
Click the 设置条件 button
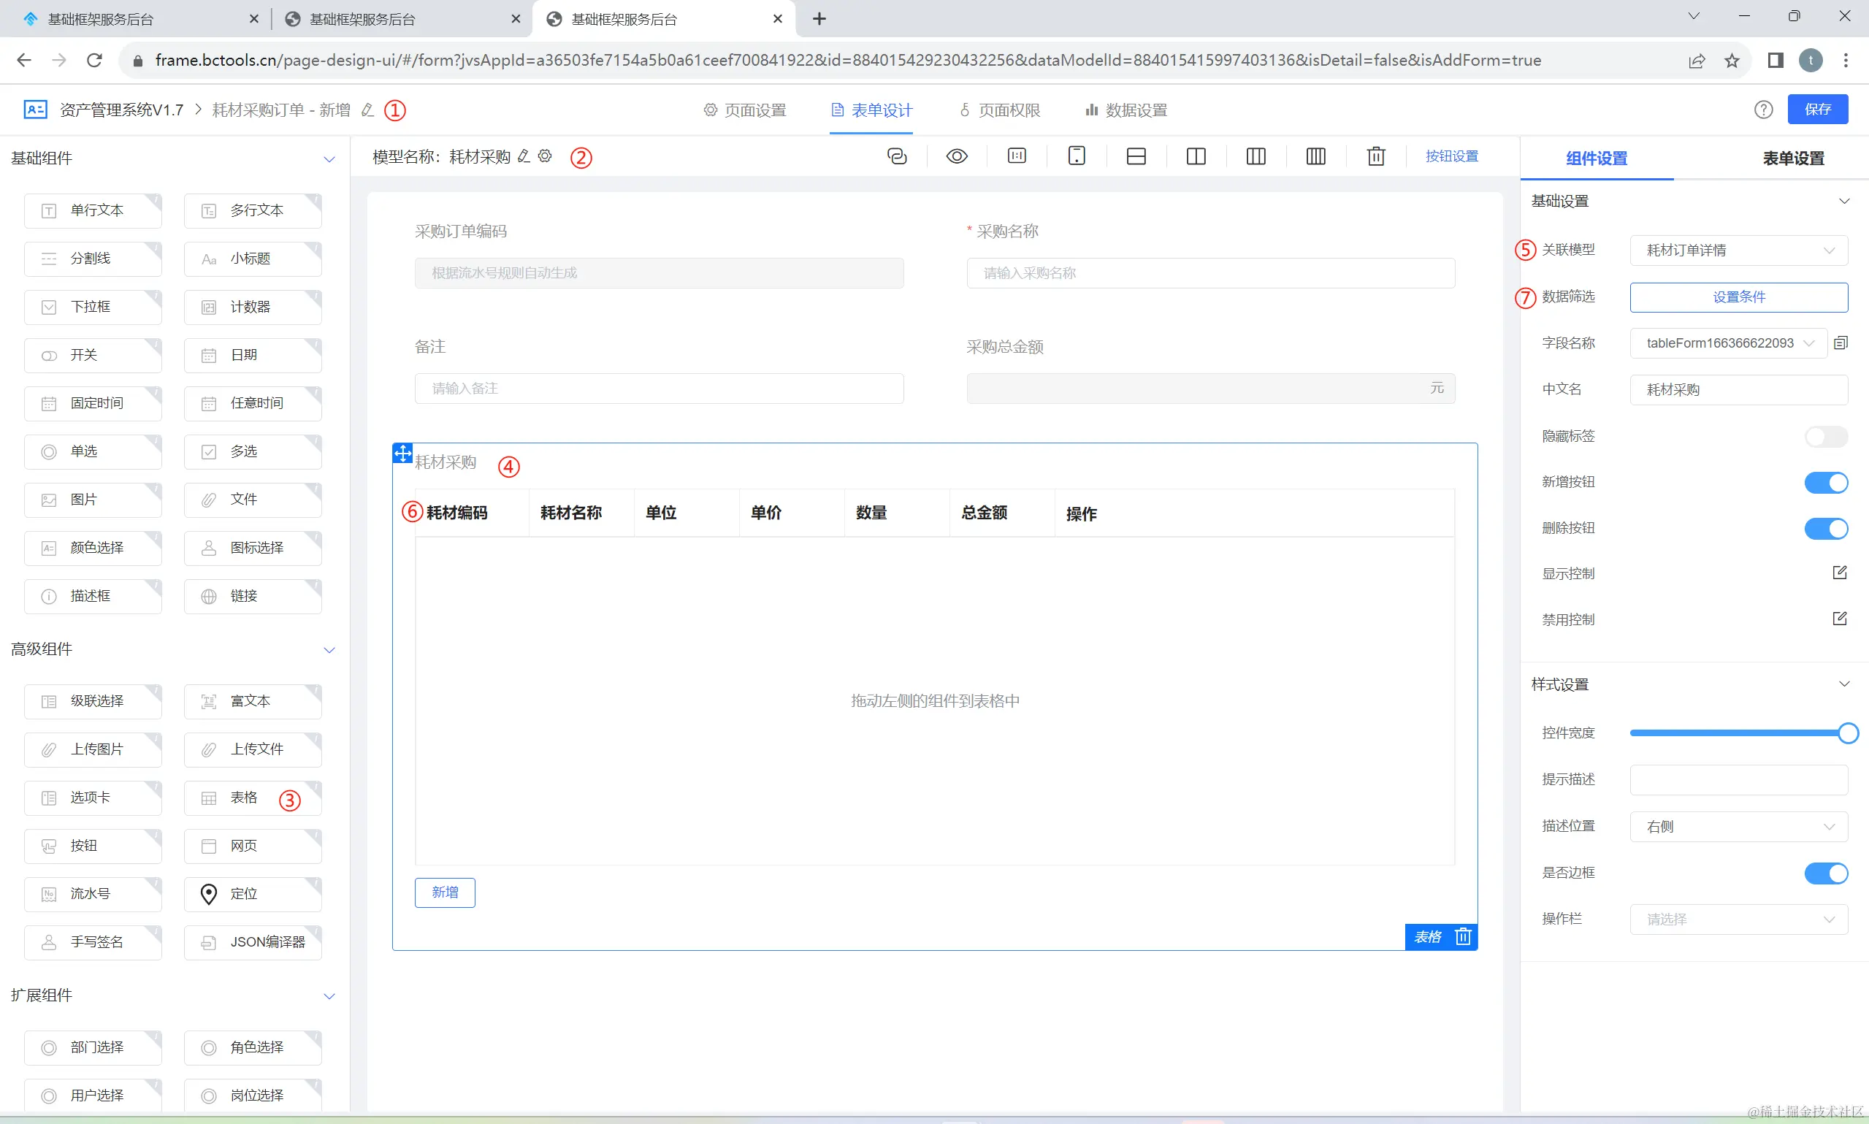point(1738,297)
